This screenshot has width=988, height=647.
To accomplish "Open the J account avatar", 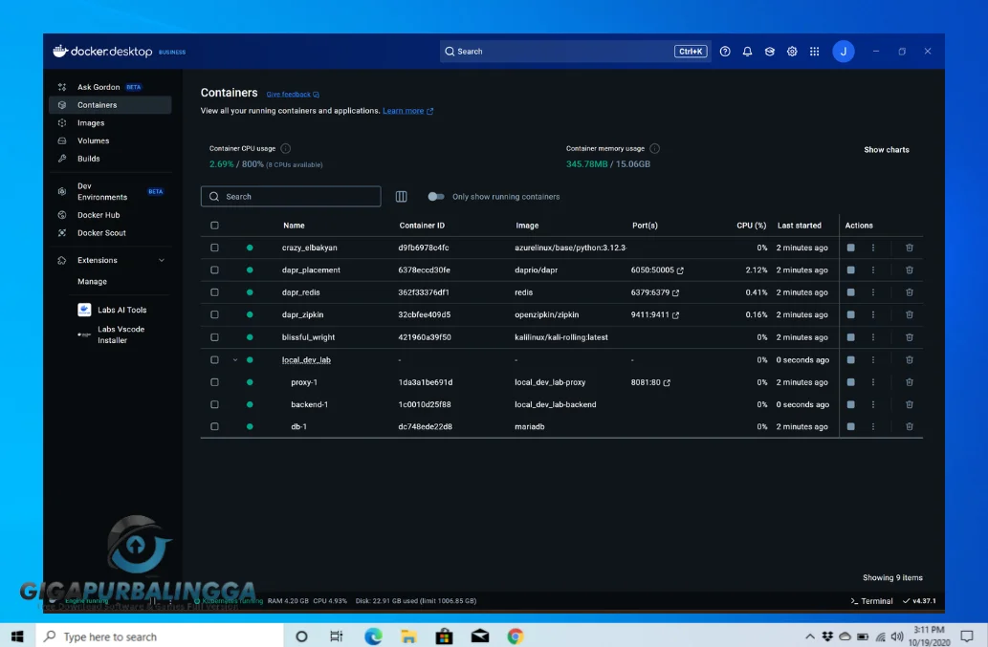I will 843,52.
